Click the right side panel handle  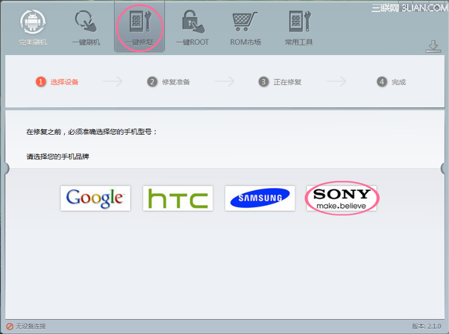(443, 169)
